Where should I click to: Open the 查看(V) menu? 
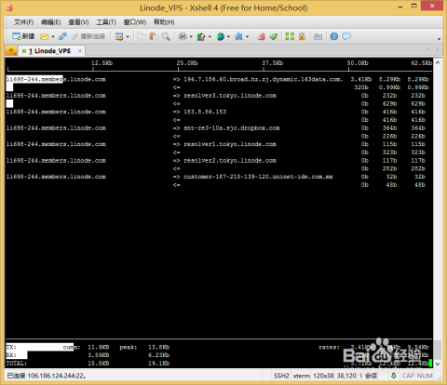click(78, 22)
